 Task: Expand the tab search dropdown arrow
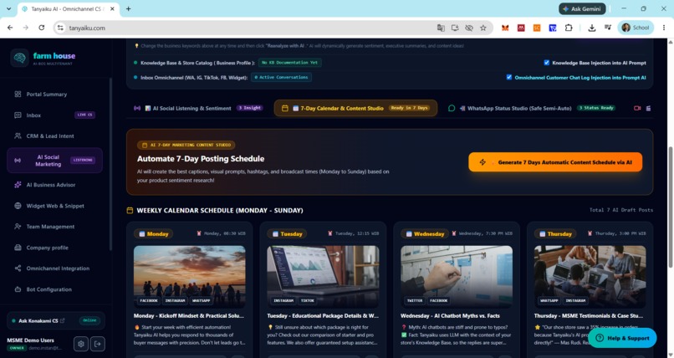[x=8, y=8]
